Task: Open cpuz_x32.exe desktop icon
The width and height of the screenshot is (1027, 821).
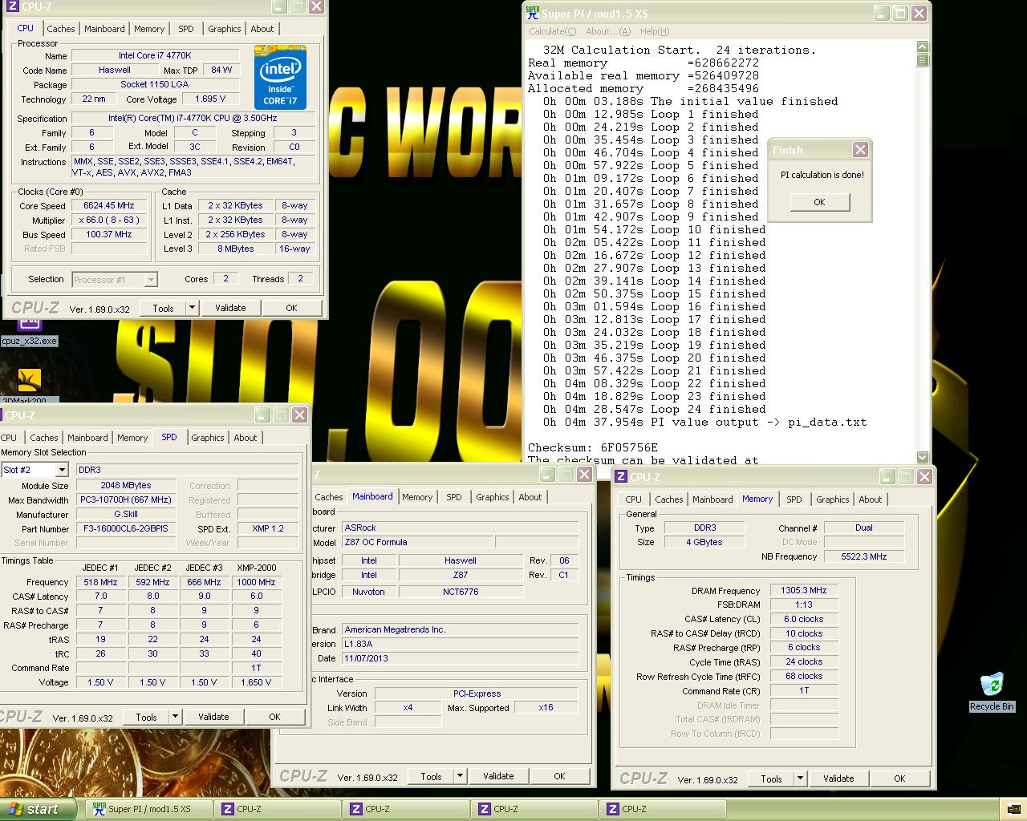Action: click(x=29, y=331)
